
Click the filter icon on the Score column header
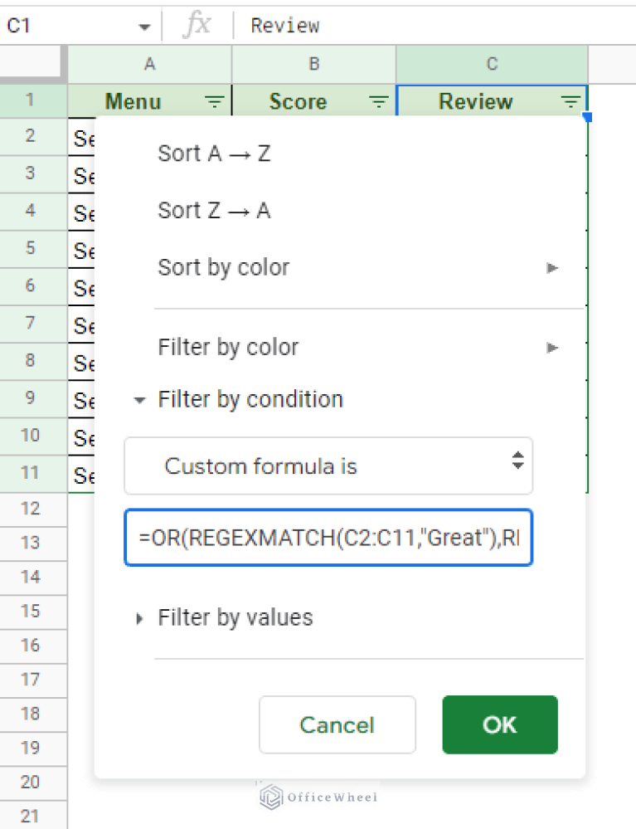[378, 100]
